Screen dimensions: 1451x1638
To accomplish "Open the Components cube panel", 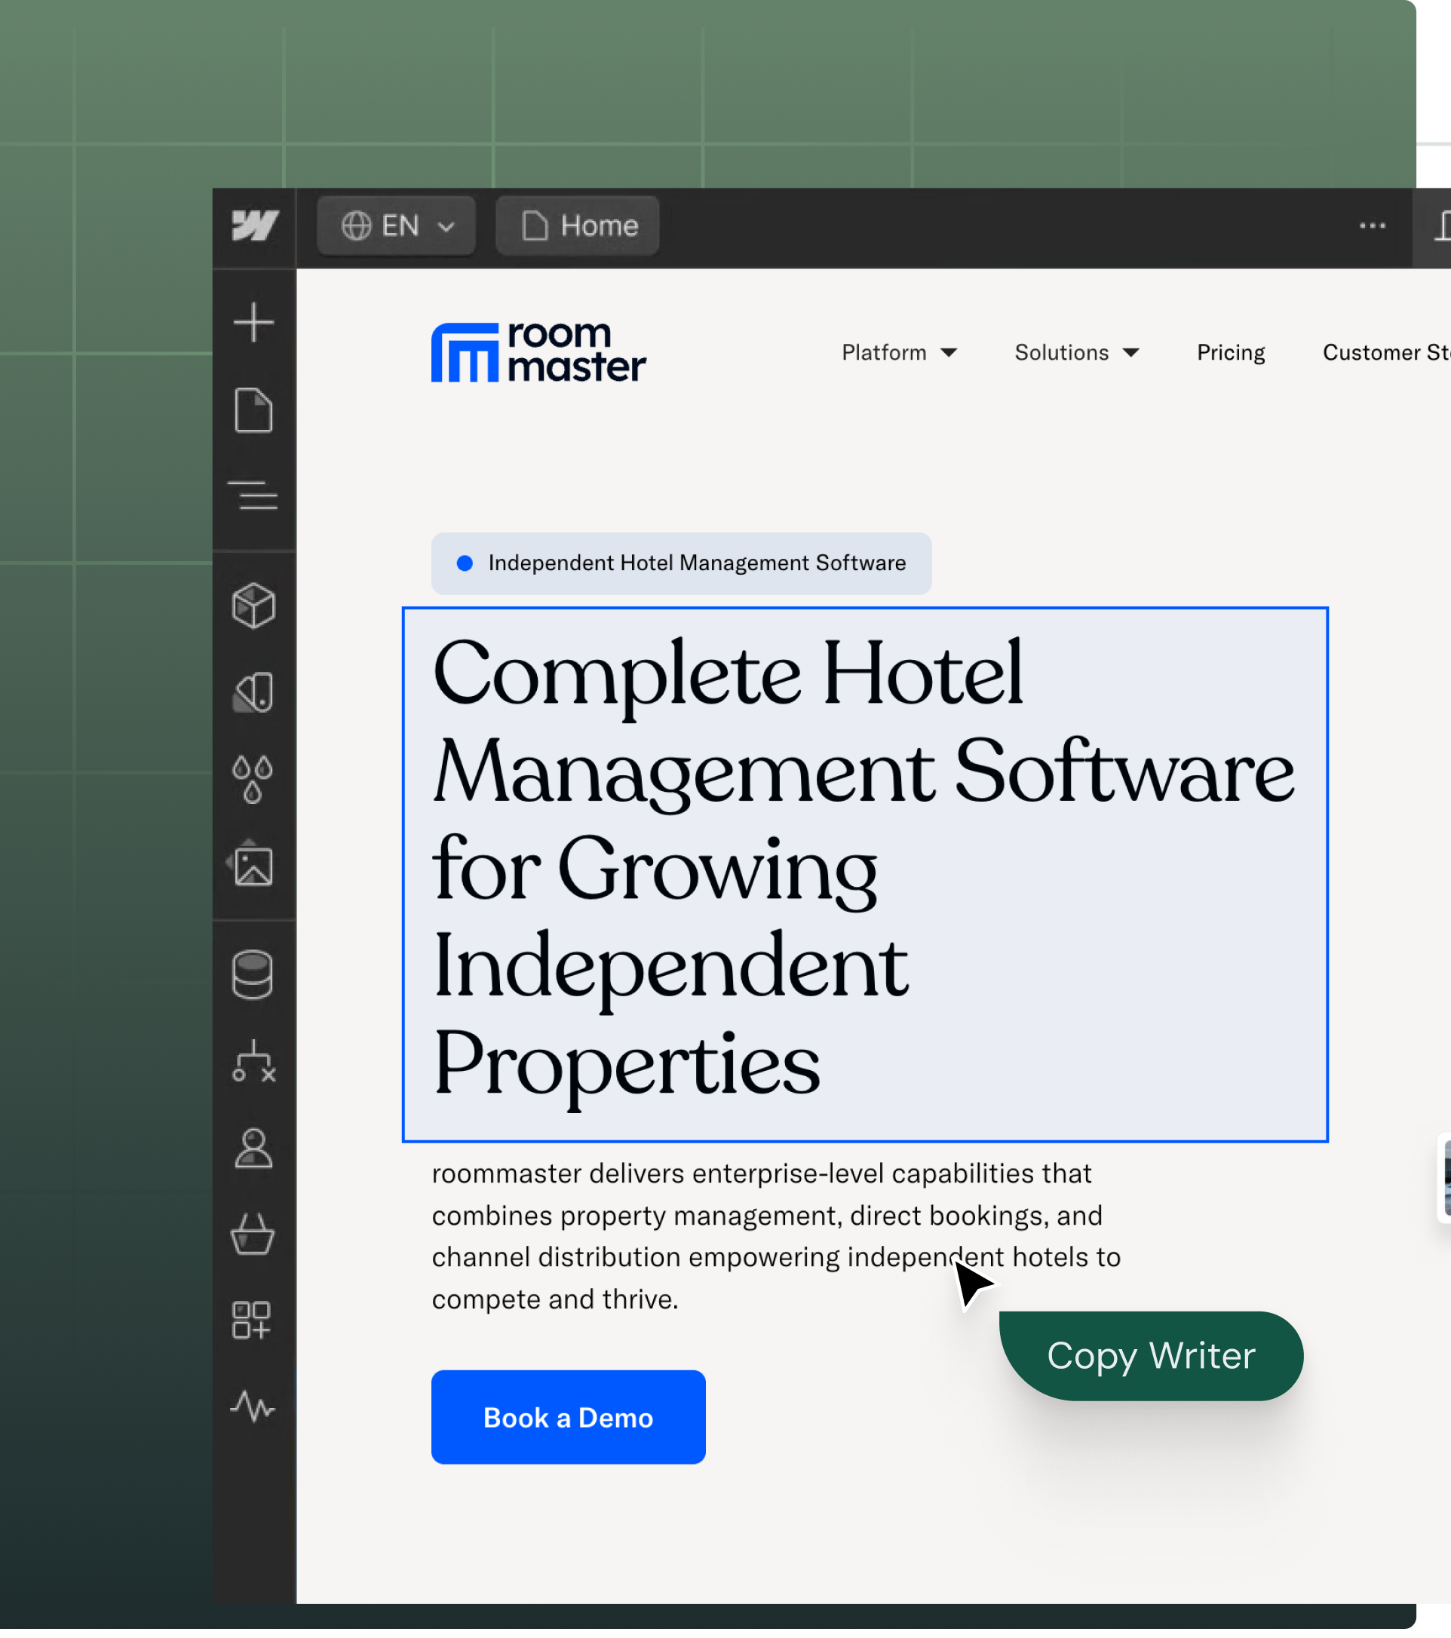I will pyautogui.click(x=253, y=605).
